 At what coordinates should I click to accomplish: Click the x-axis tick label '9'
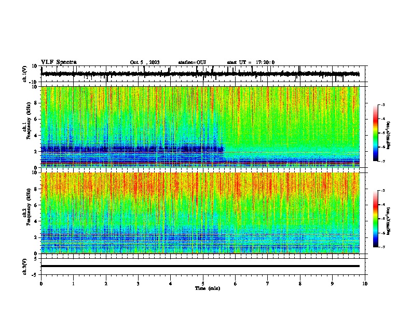point(332,284)
